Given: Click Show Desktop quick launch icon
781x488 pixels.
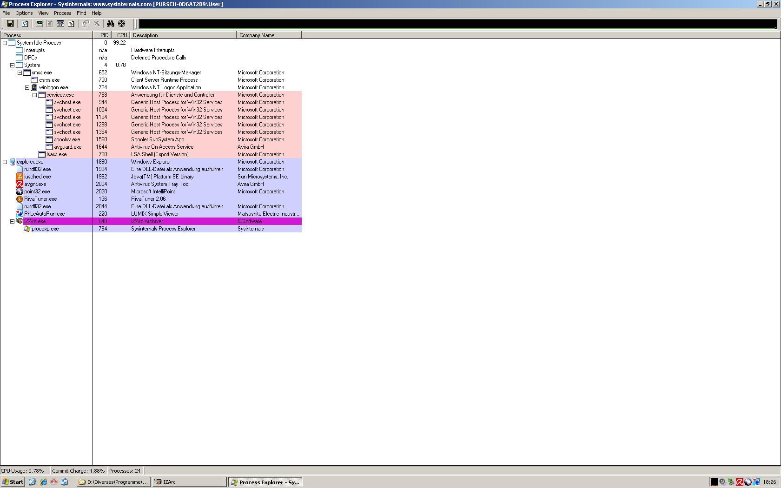Looking at the screenshot, I should tap(32, 482).
